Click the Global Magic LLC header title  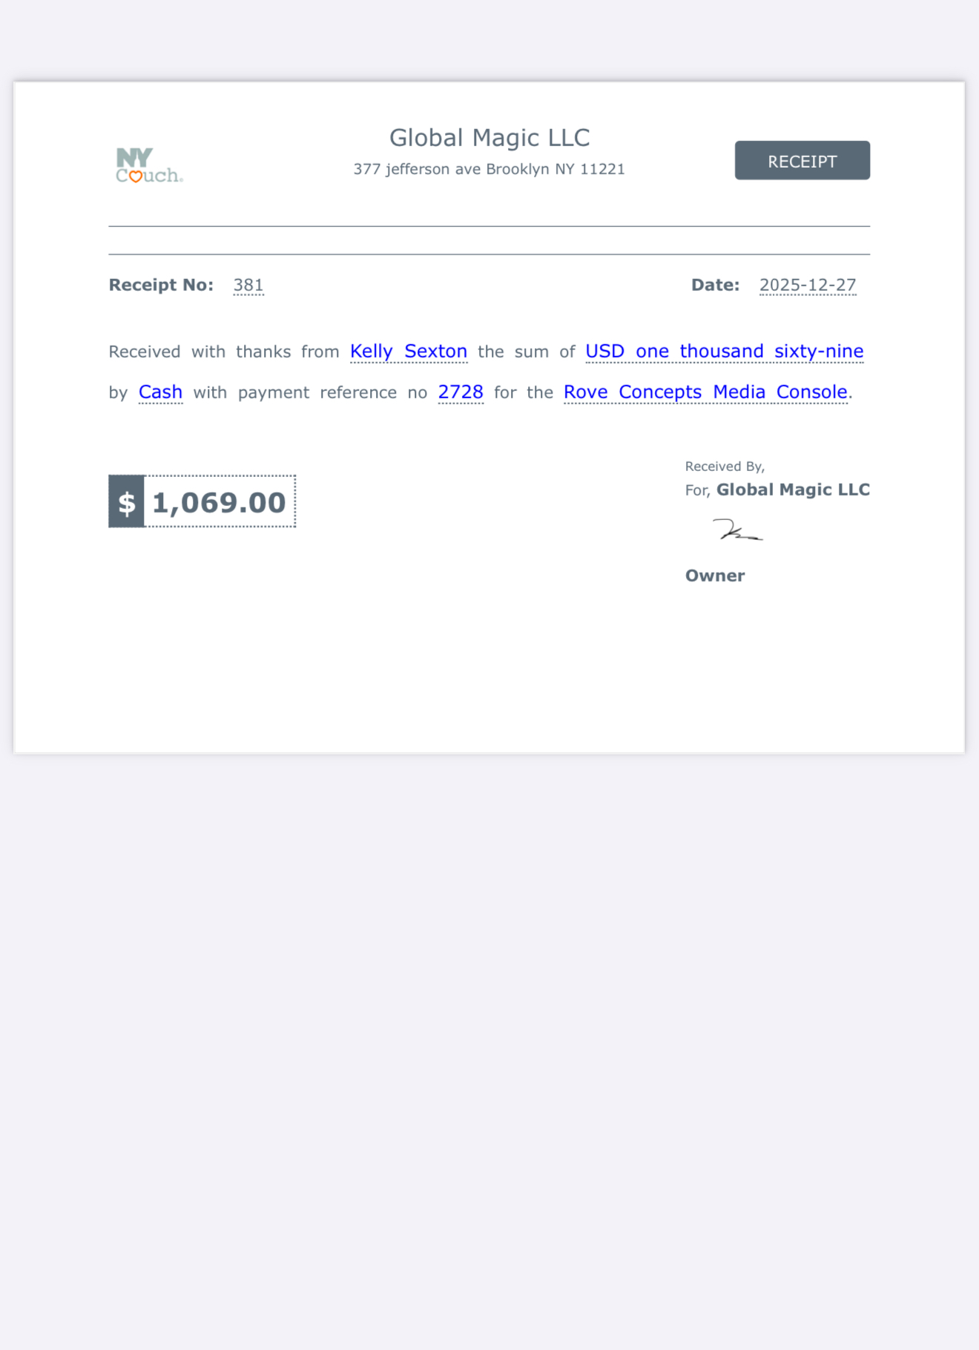click(489, 138)
